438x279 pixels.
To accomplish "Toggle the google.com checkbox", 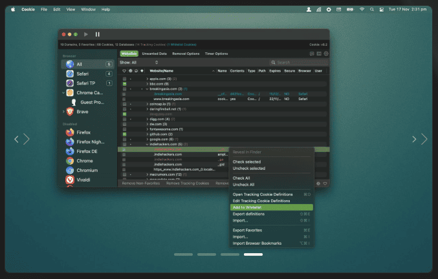I will (124, 139).
